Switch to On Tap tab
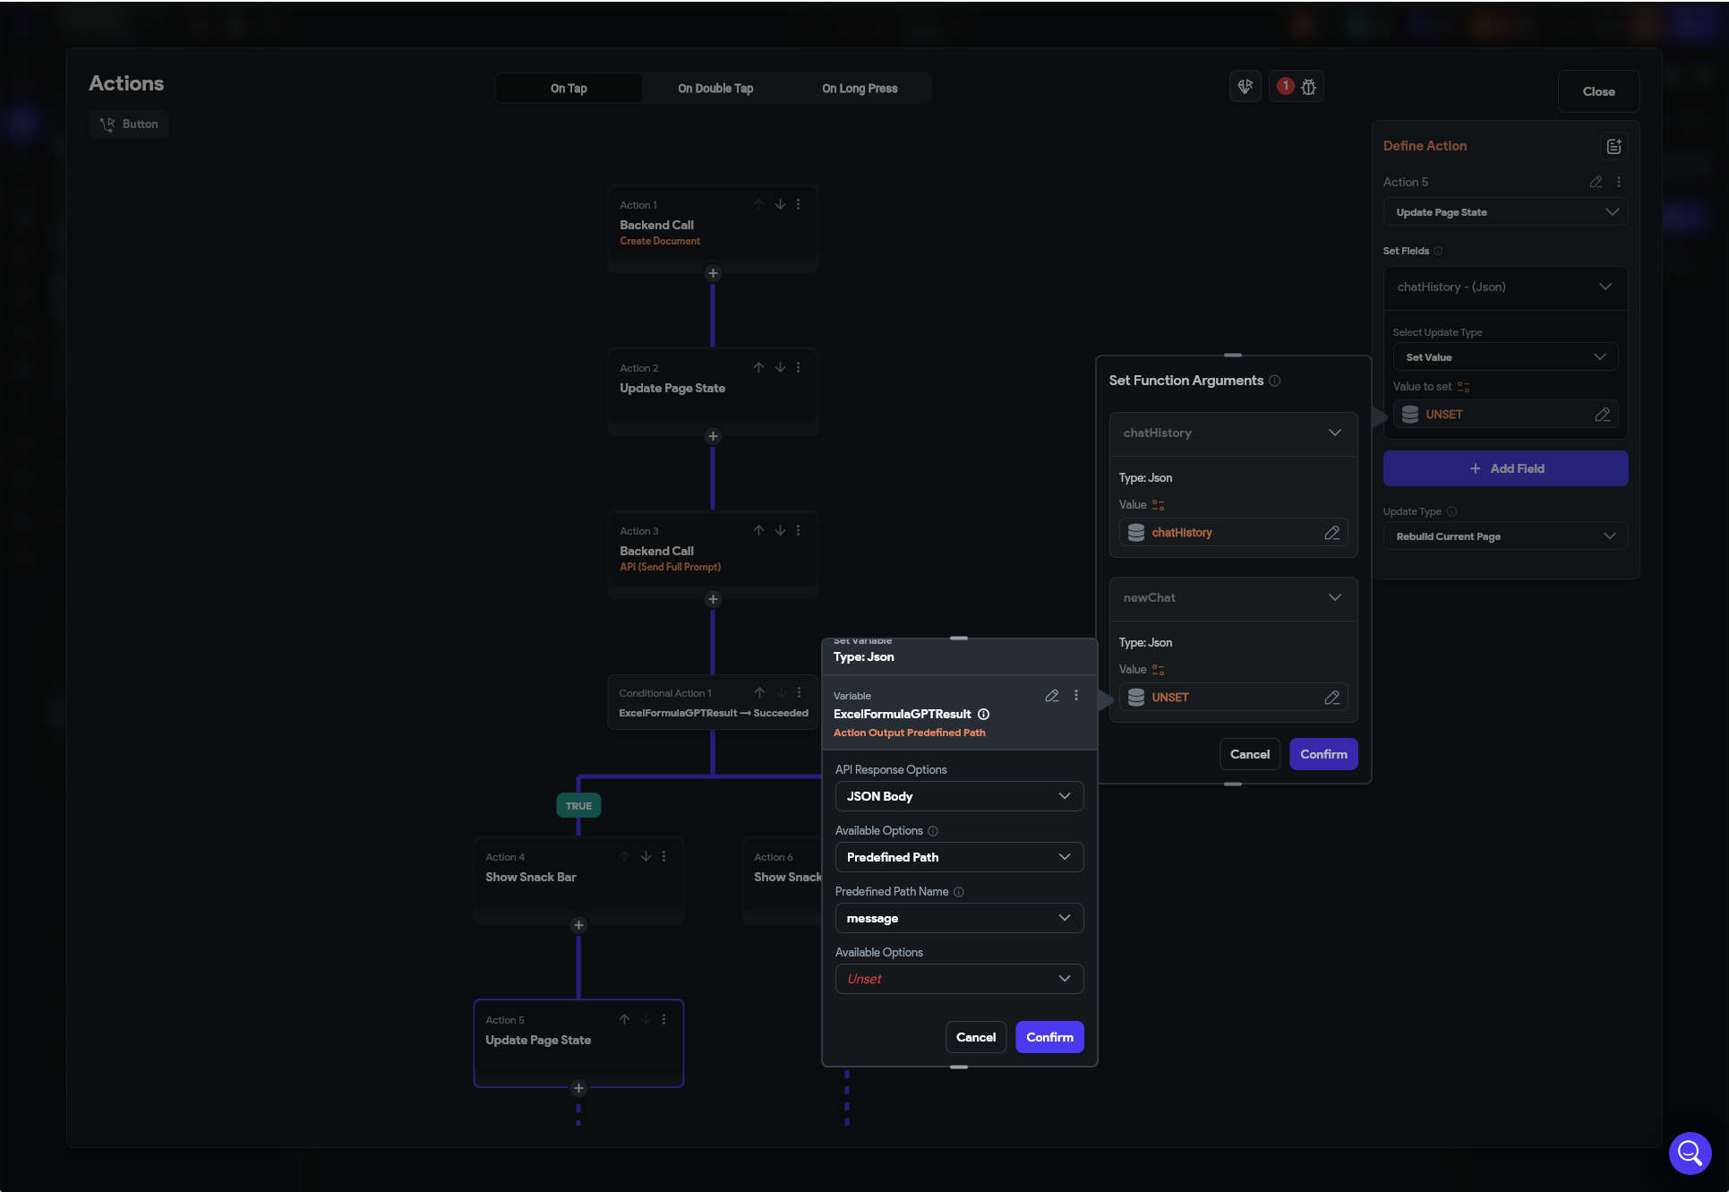The width and height of the screenshot is (1729, 1192). (569, 89)
